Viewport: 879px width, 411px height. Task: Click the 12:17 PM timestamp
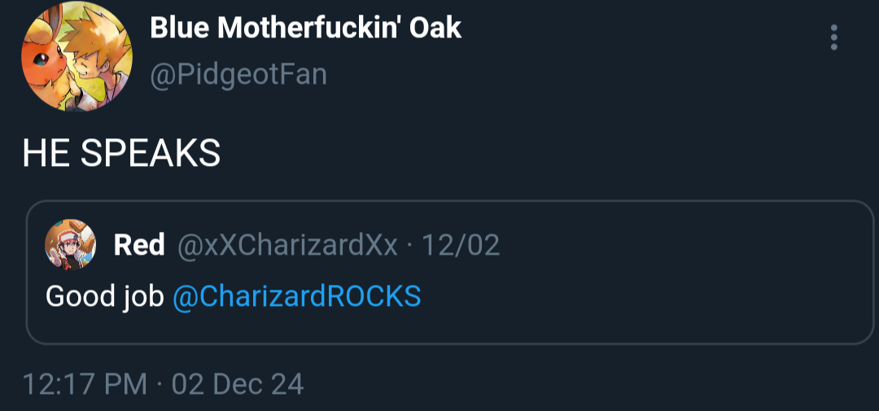point(85,384)
